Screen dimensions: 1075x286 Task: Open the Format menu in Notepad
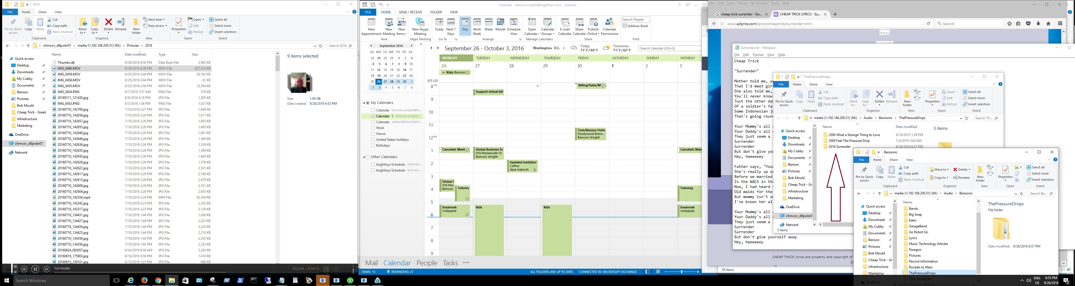point(758,55)
